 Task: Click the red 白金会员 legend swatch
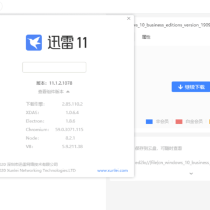tap(179, 122)
